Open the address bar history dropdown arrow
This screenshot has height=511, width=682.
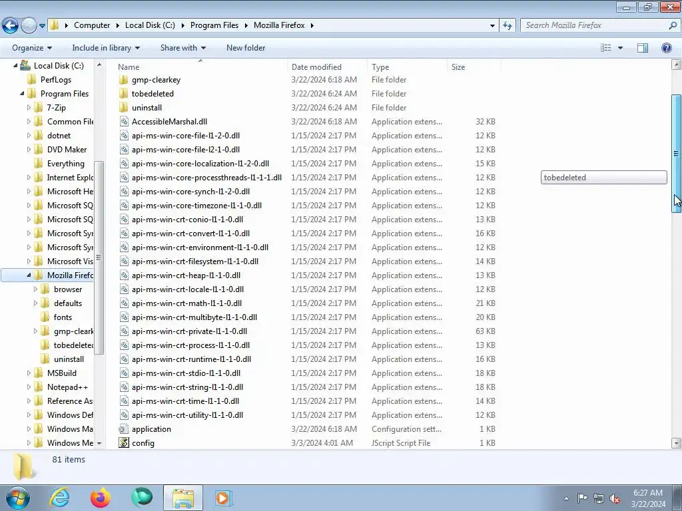click(x=492, y=26)
